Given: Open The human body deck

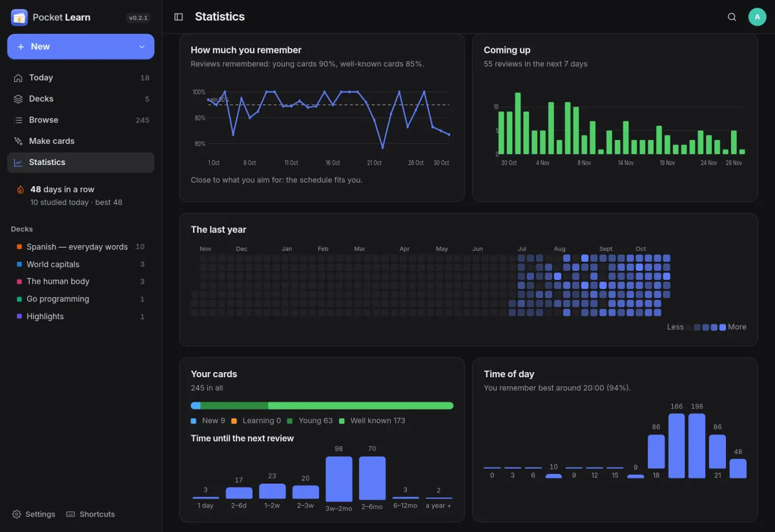Looking at the screenshot, I should (x=81, y=282).
